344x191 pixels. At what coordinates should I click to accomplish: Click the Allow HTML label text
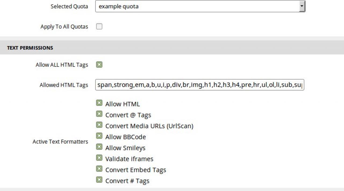pyautogui.click(x=123, y=104)
